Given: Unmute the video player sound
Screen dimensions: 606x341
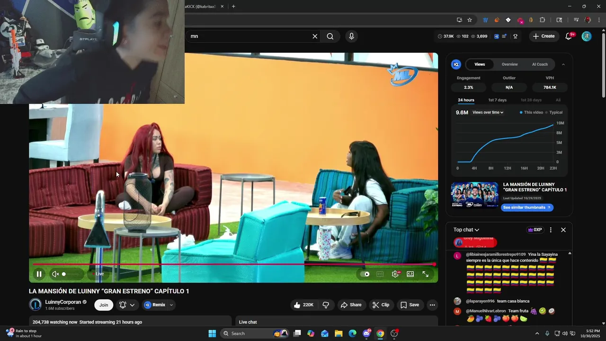Looking at the screenshot, I should pos(55,274).
